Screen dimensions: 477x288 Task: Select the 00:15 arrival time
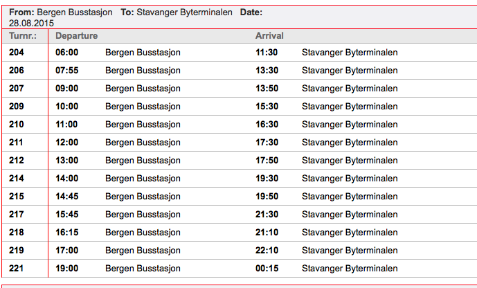tap(267, 268)
